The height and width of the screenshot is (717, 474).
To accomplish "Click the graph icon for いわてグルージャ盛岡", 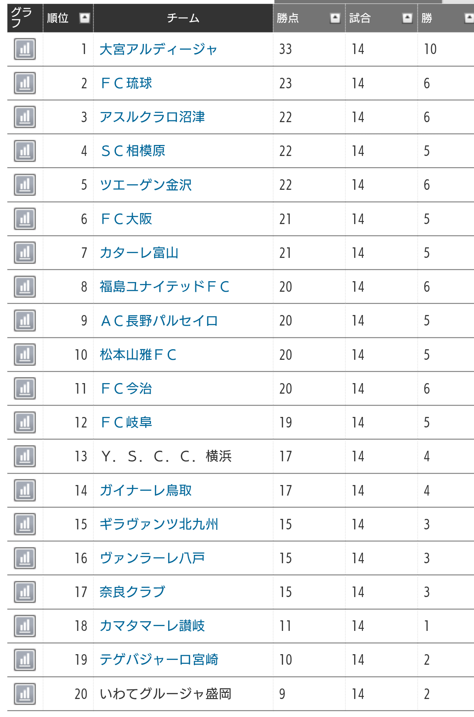I will coord(25,694).
